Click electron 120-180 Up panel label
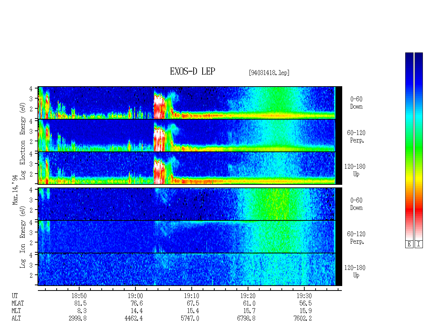The image size is (424, 328). tap(355, 170)
